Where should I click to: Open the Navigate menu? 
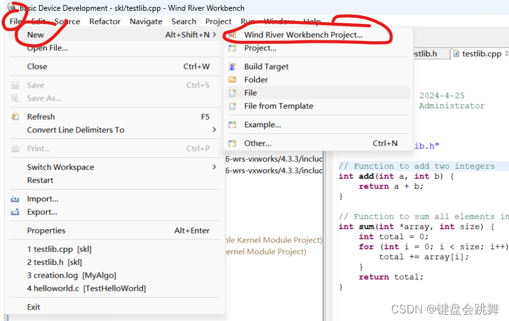[x=146, y=21]
